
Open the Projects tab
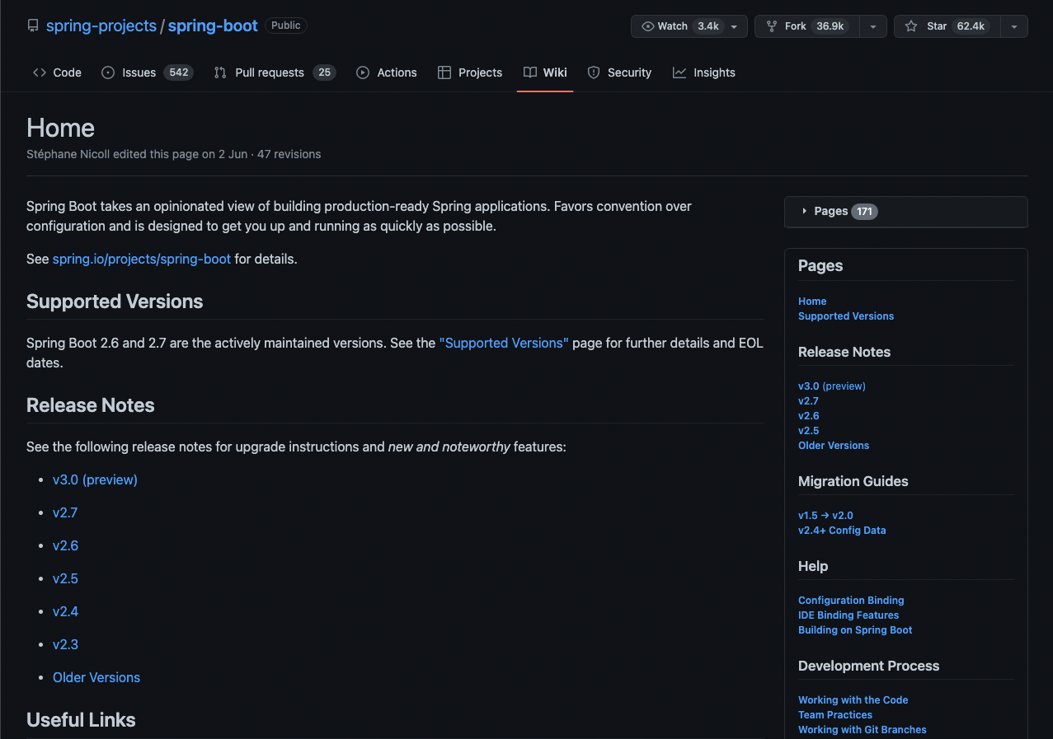coord(470,72)
